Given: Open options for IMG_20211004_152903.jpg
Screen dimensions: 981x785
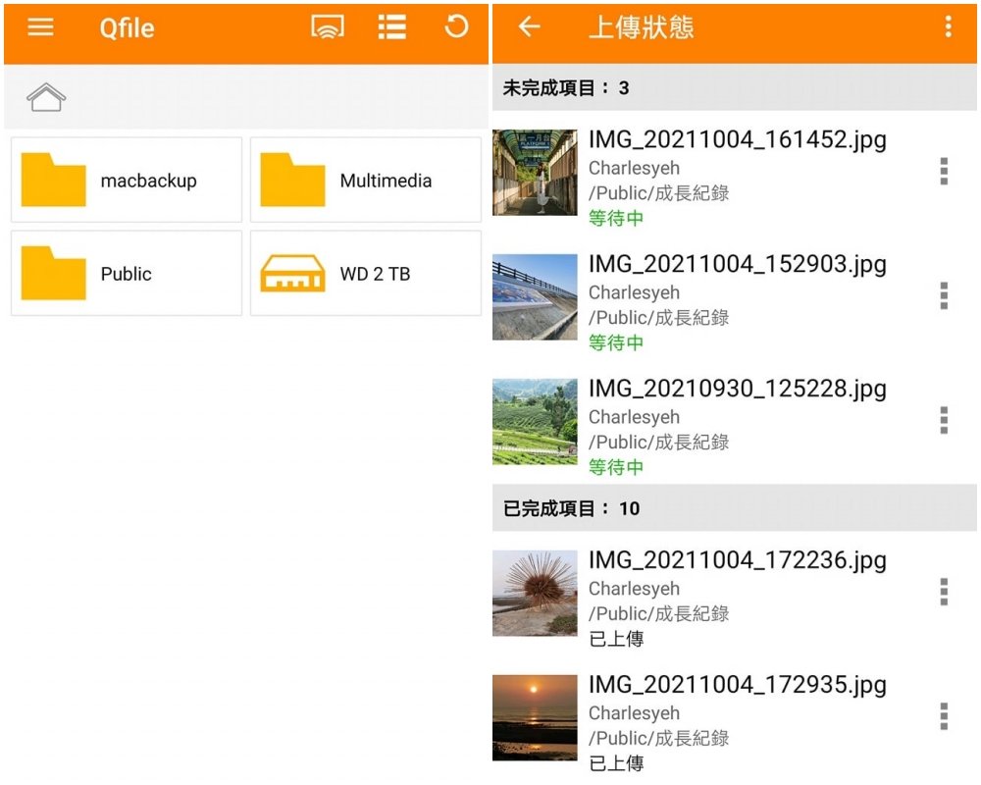Looking at the screenshot, I should click(x=944, y=295).
